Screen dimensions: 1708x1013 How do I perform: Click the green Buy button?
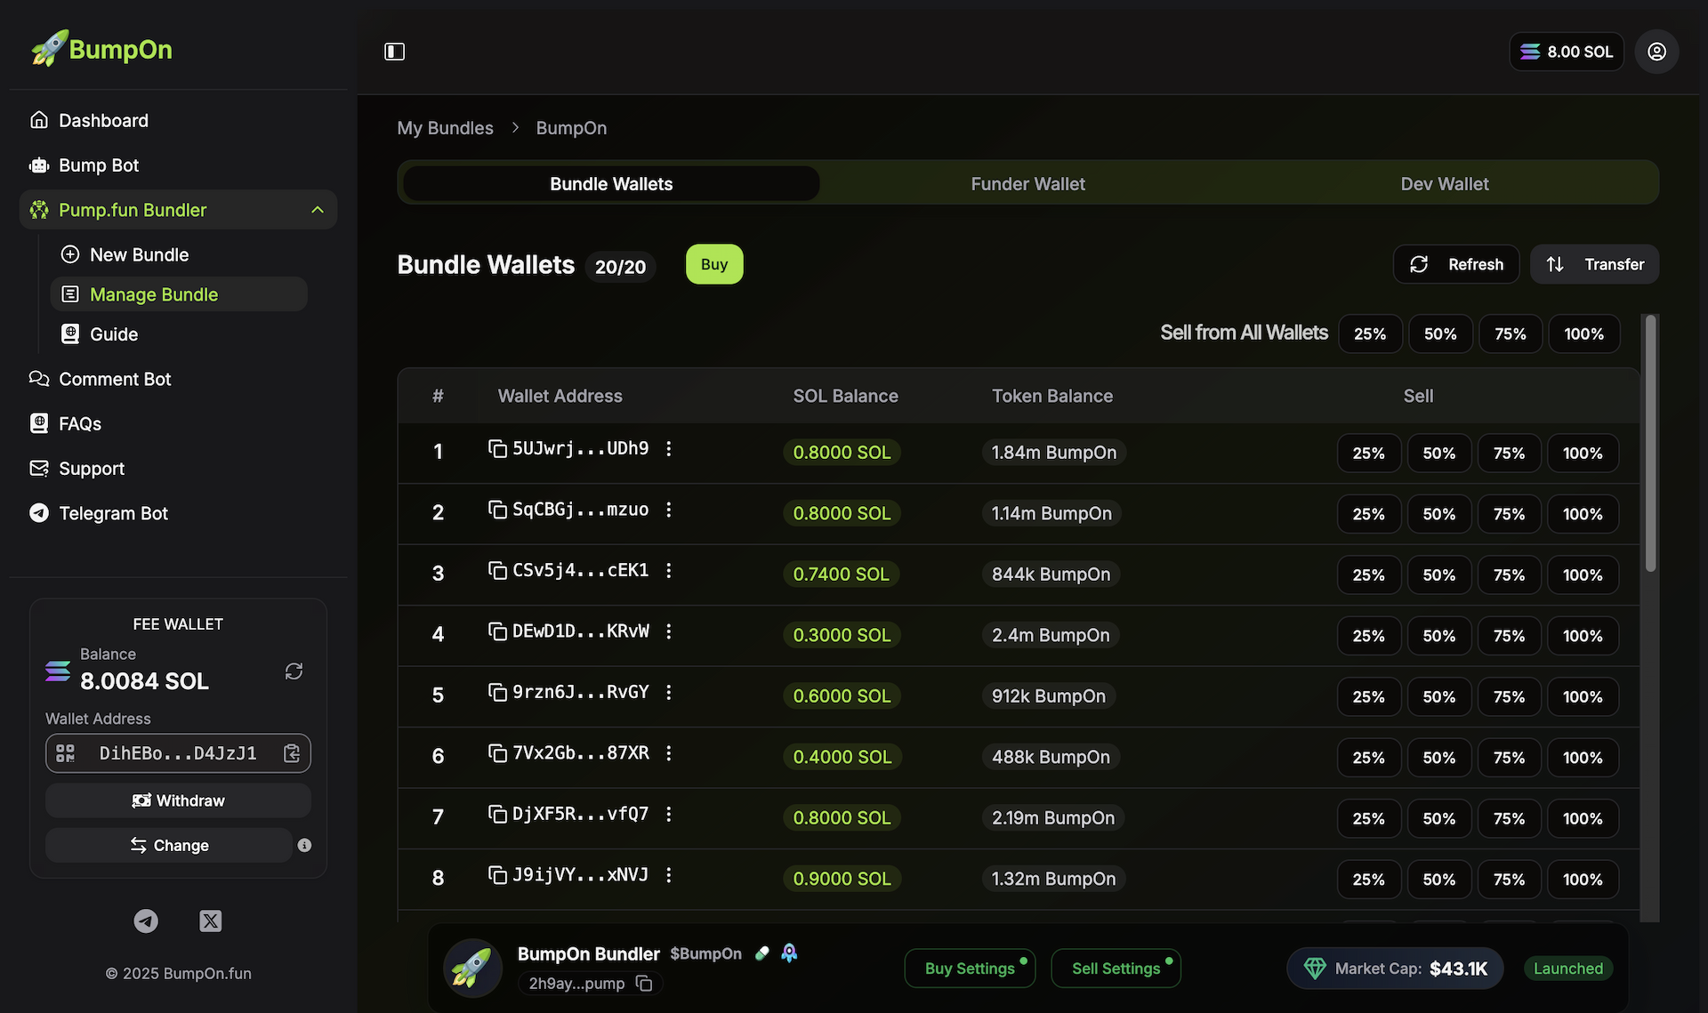[x=714, y=264]
